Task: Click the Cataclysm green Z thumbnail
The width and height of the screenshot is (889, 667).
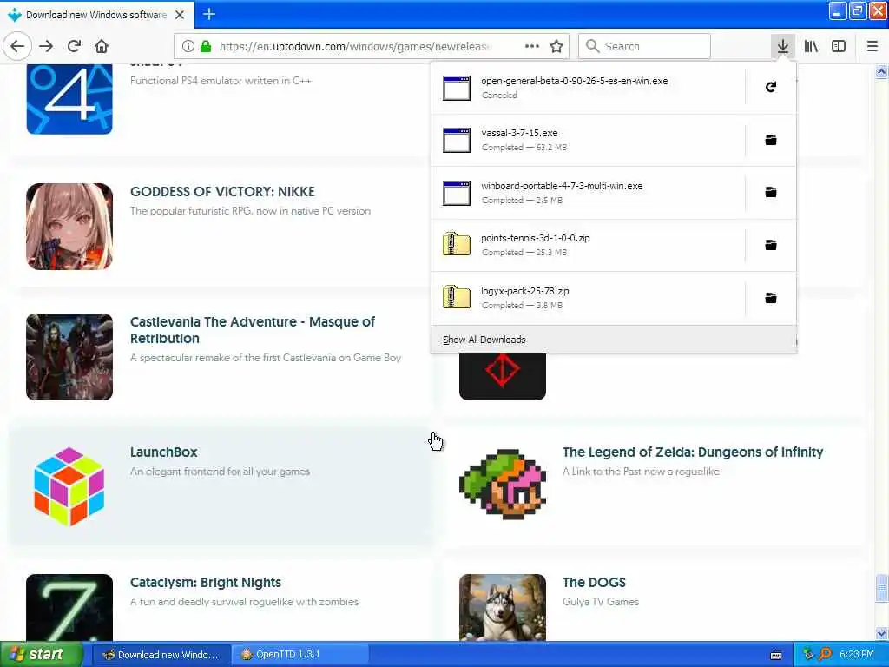Action: click(x=69, y=607)
